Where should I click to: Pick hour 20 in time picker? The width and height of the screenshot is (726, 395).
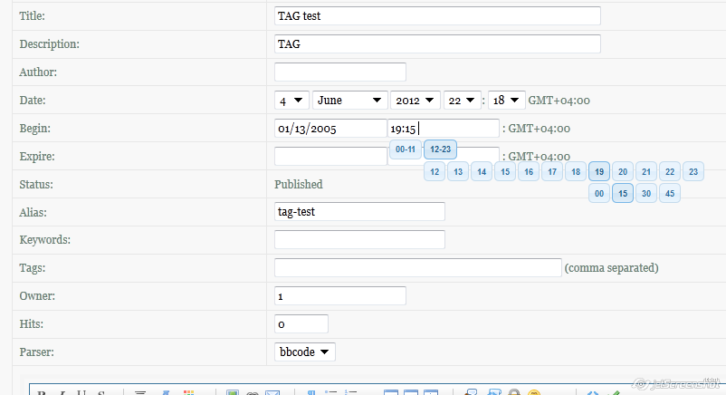coord(623,171)
